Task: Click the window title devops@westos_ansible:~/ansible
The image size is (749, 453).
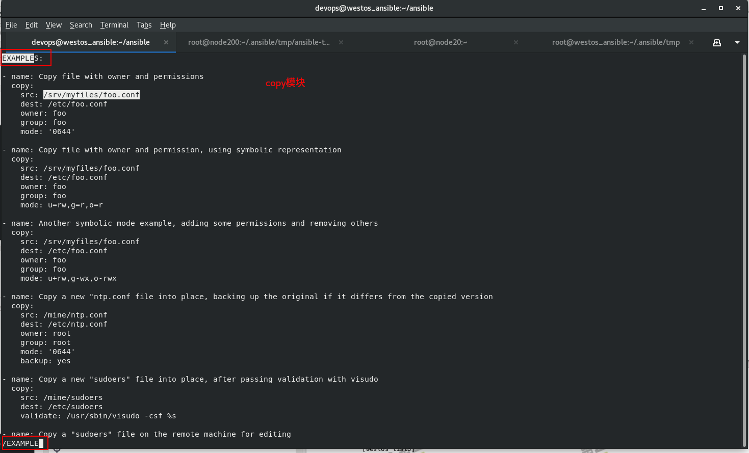Action: pyautogui.click(x=374, y=8)
